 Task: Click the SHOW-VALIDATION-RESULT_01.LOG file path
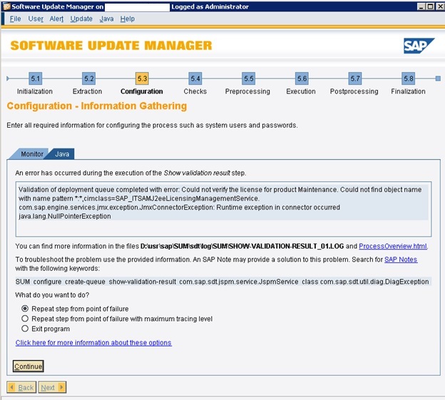click(x=242, y=246)
